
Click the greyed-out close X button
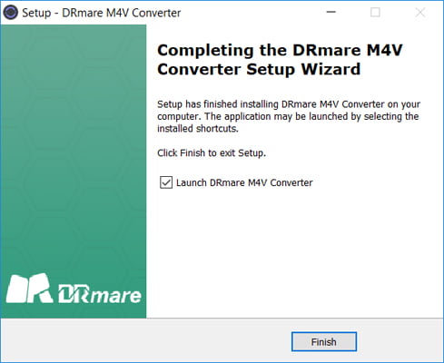420,13
